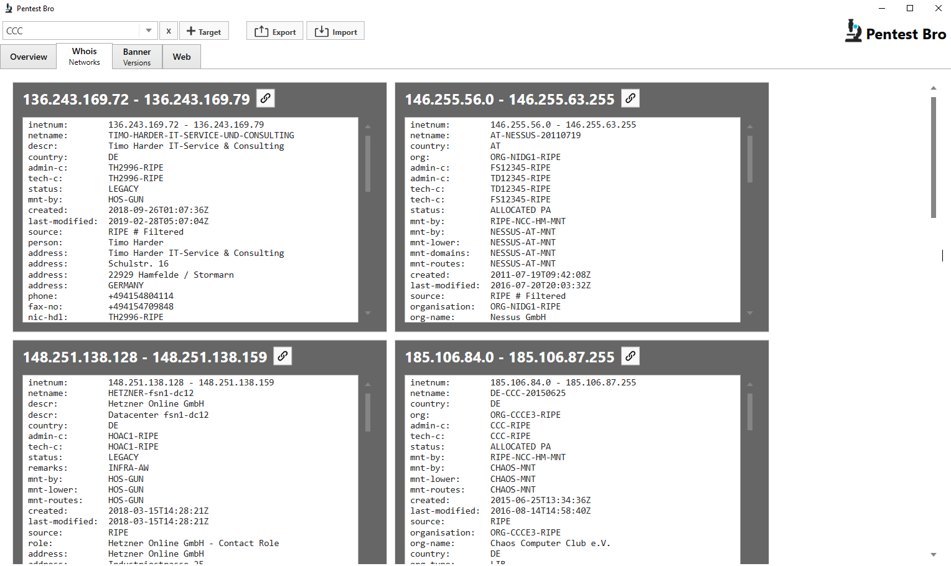951x566 pixels.
Task: Open link icon for 136.243.169.72 network
Action: [266, 98]
